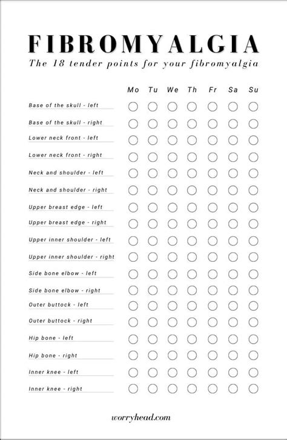Mark Wednesday circle for Inner knee - left
The width and height of the screenshot is (287, 440).
(x=173, y=372)
